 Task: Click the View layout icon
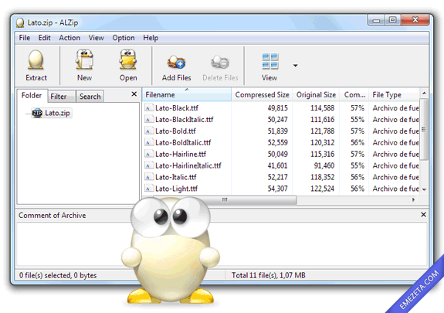coord(269,61)
